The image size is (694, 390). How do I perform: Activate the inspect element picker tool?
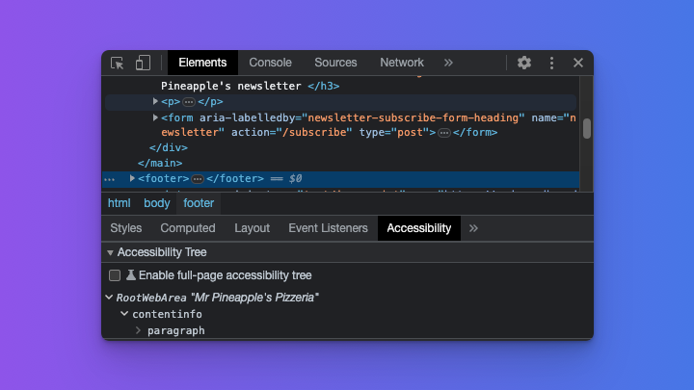click(118, 63)
